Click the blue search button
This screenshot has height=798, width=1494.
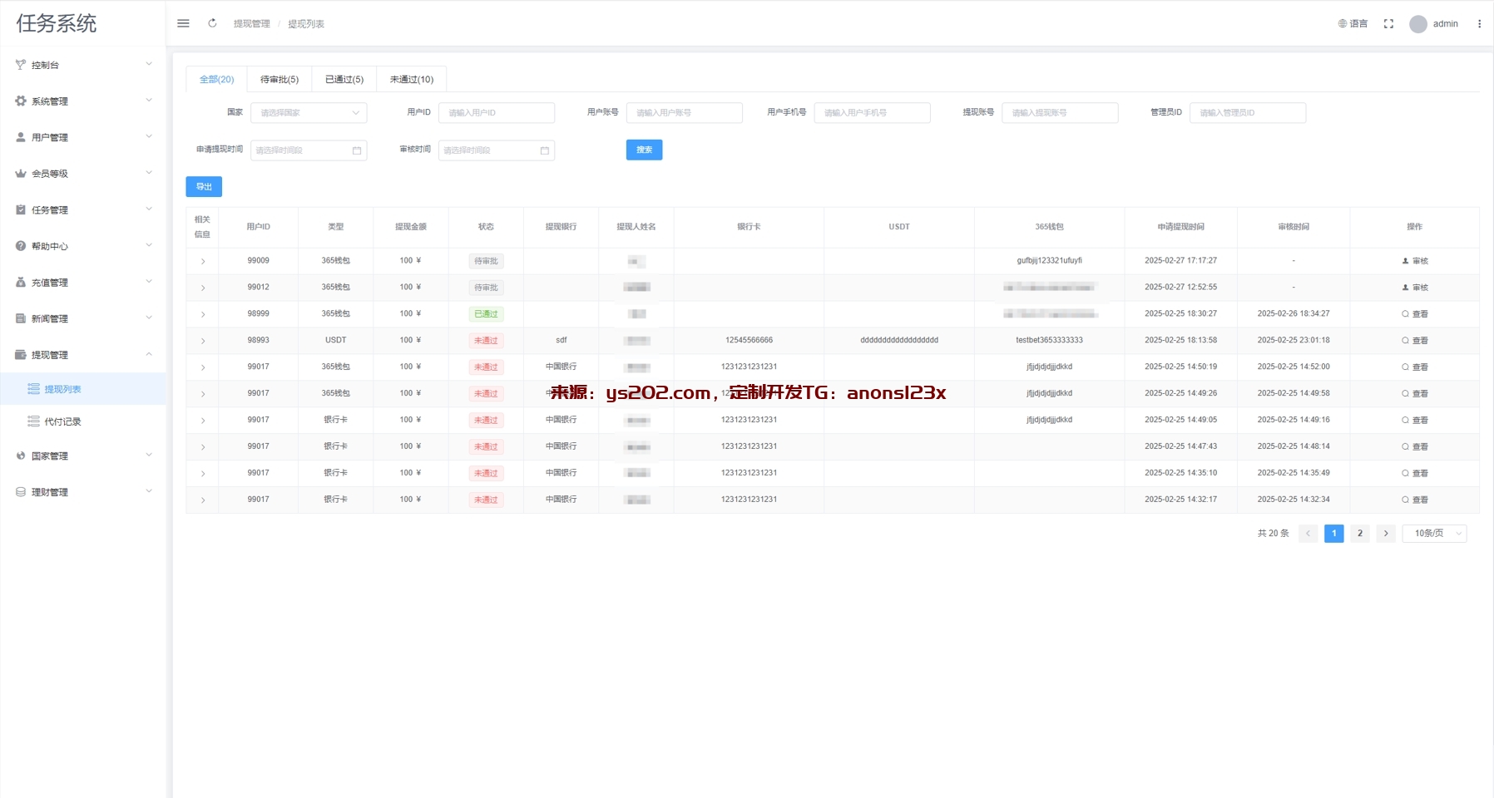tap(644, 150)
